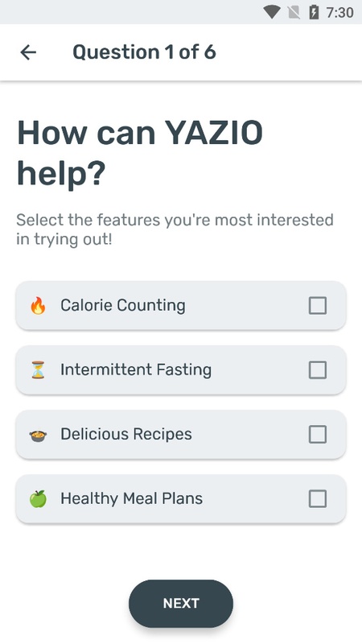Choose the Intermittent Fasting label text
Image resolution: width=362 pixels, height=644 pixels.
coord(136,370)
